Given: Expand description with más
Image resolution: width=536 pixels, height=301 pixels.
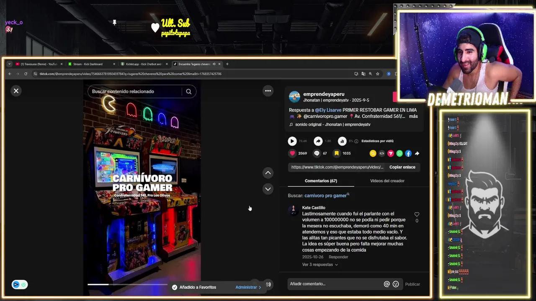Looking at the screenshot, I should coord(413,116).
